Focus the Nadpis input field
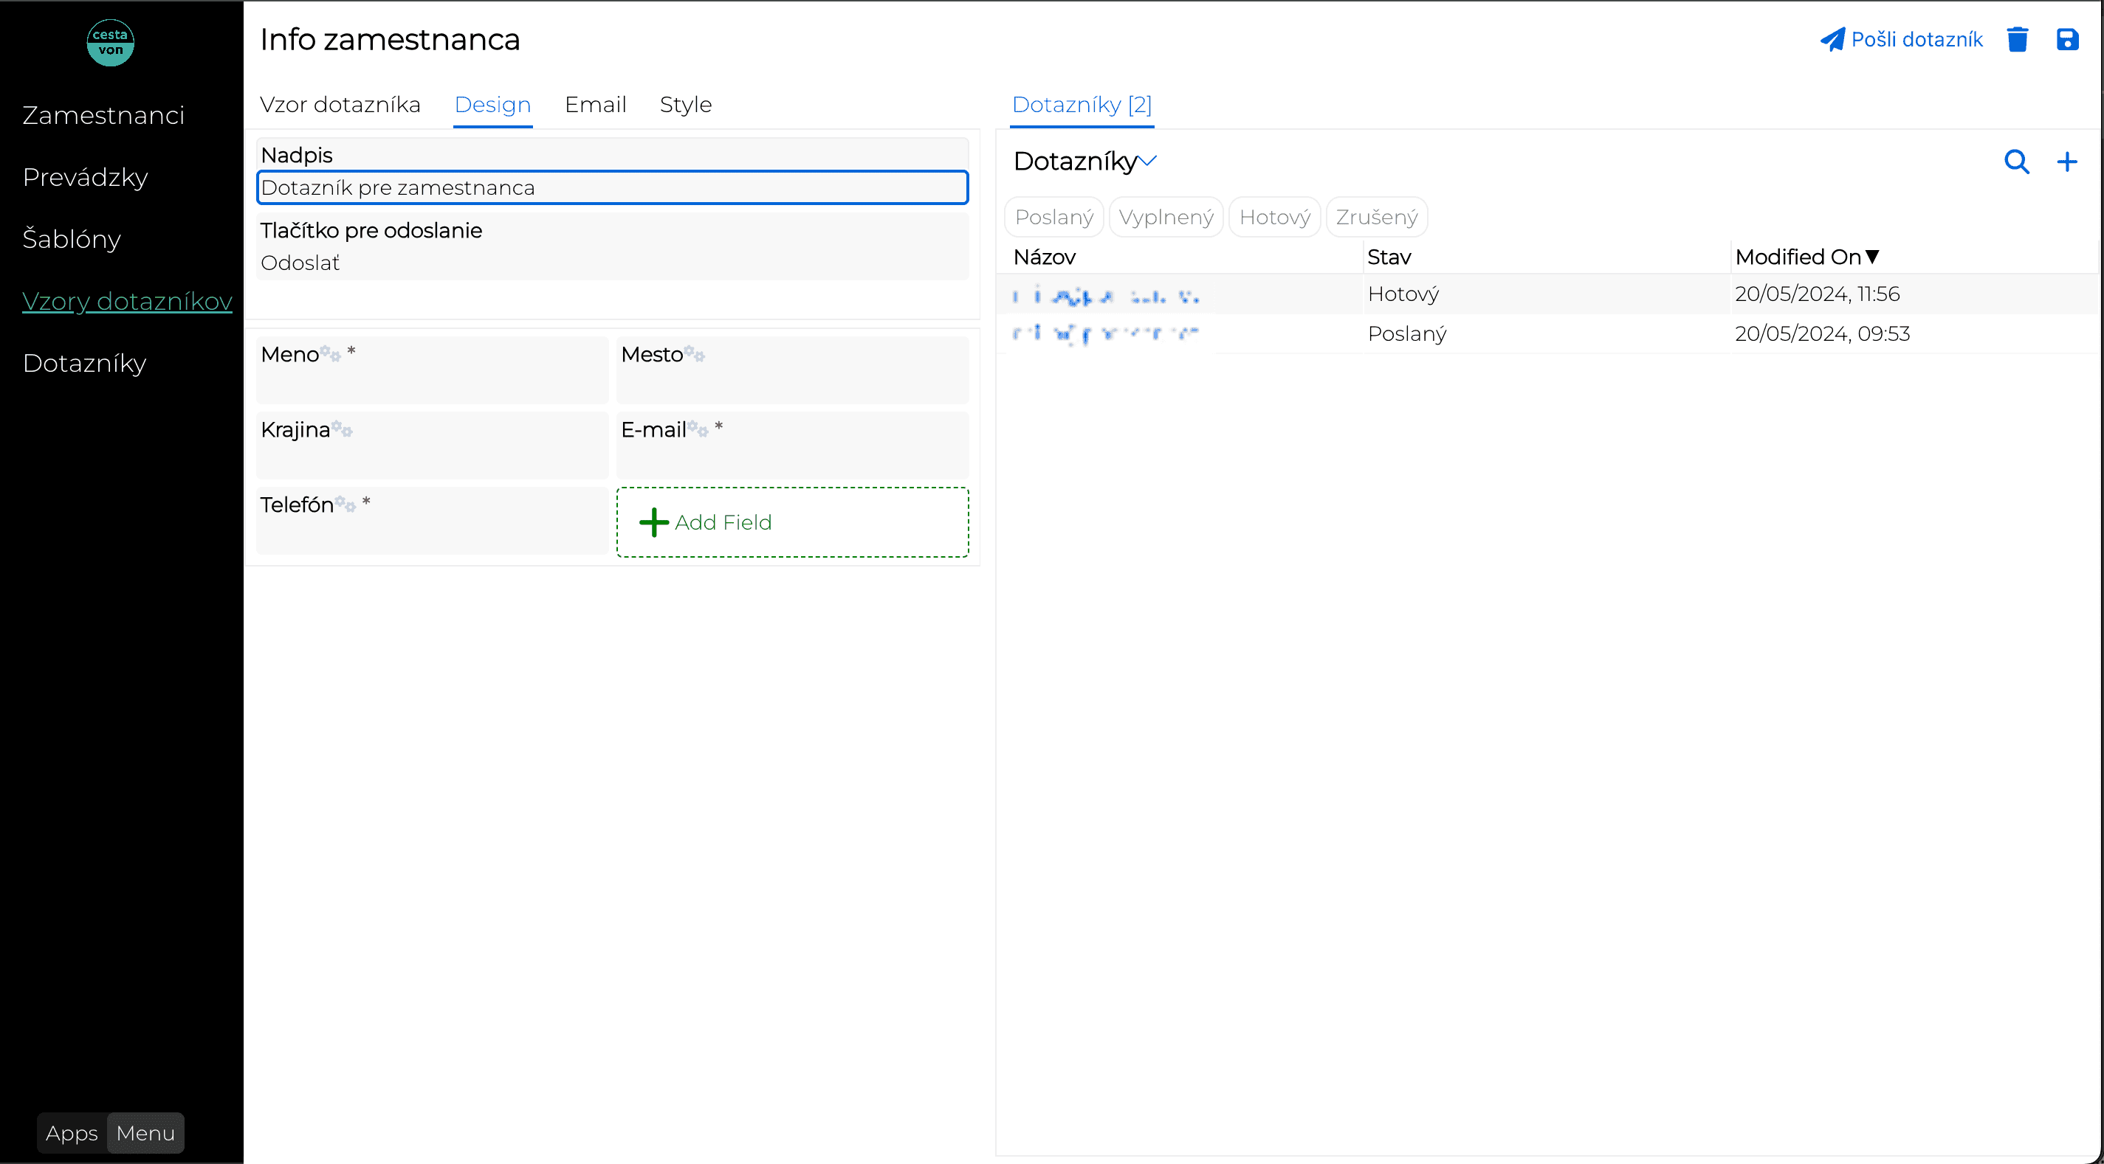This screenshot has height=1164, width=2104. (x=612, y=188)
